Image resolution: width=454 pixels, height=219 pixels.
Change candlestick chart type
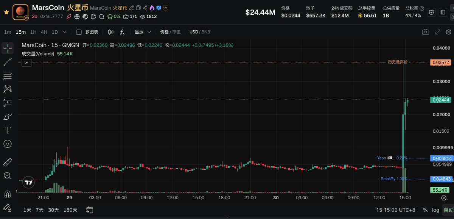111,32
